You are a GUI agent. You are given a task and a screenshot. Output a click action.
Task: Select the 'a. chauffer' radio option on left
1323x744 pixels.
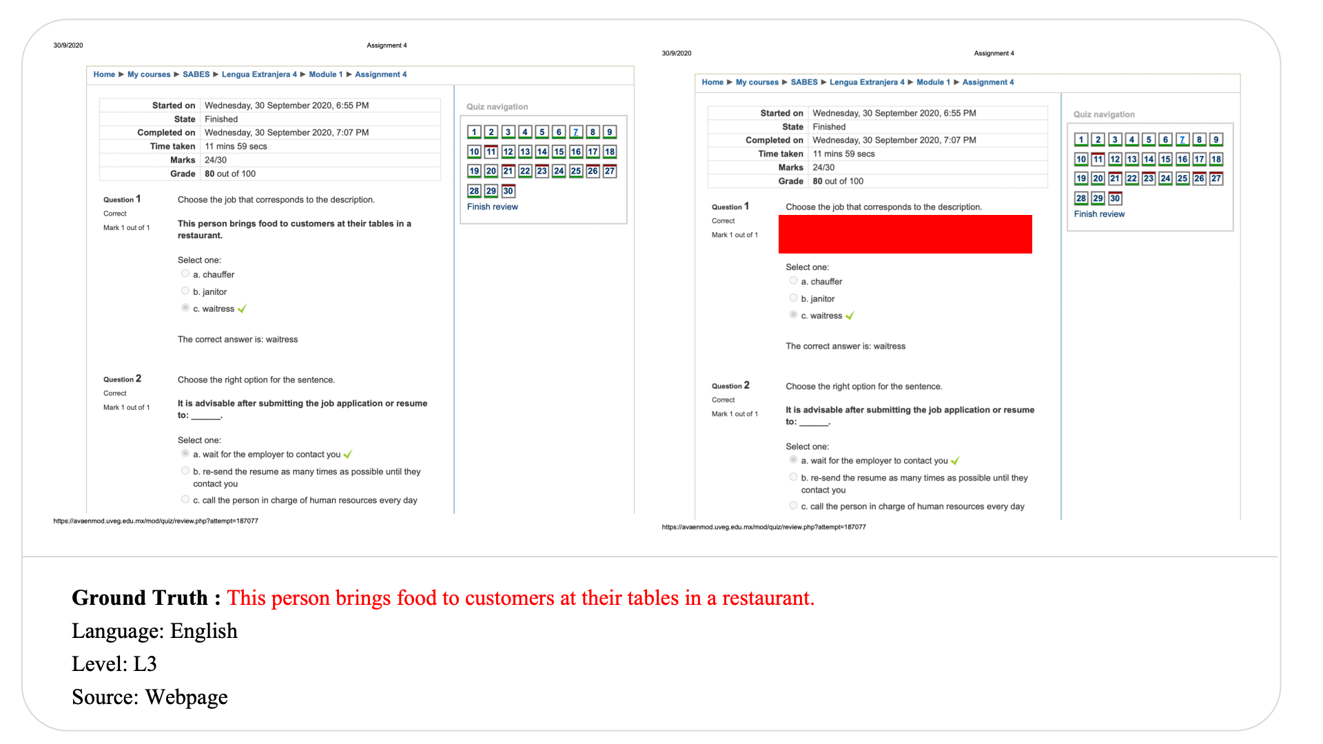pos(185,273)
